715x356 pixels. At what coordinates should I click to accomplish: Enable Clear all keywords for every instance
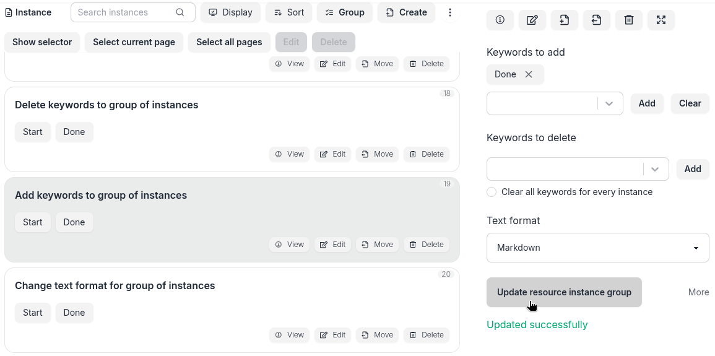[x=492, y=192]
